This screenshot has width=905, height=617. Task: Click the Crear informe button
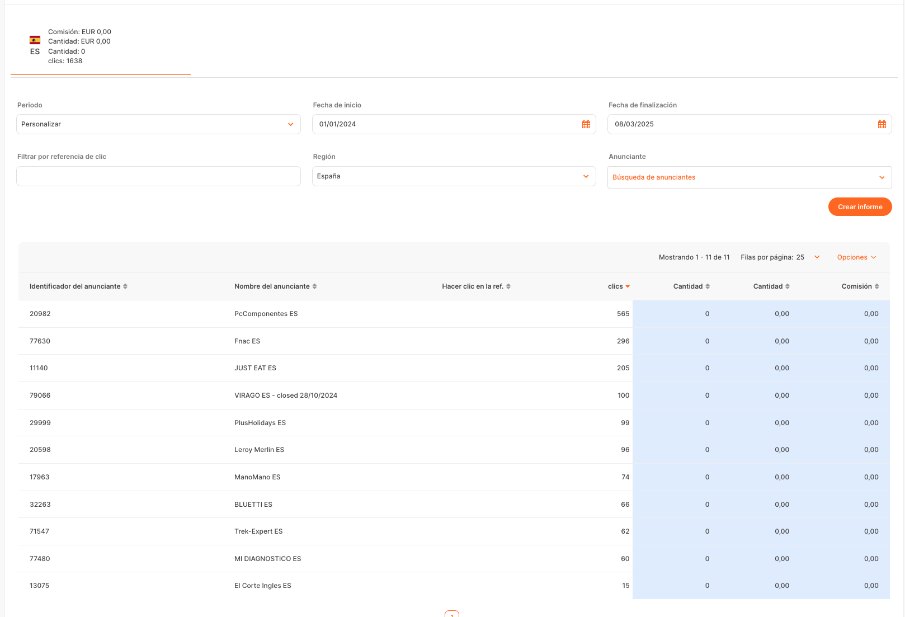point(860,207)
